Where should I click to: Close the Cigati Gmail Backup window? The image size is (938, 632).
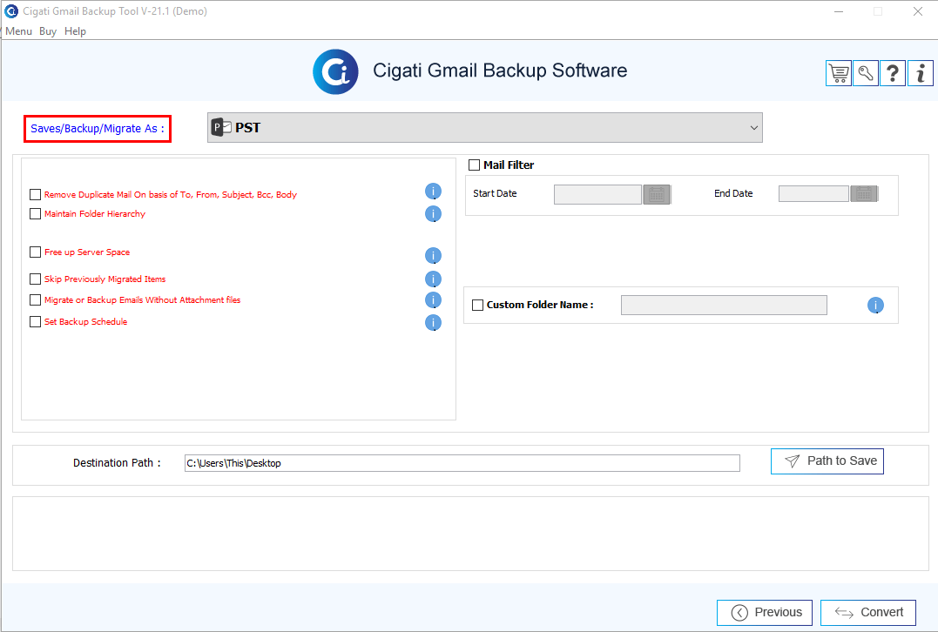tap(918, 11)
